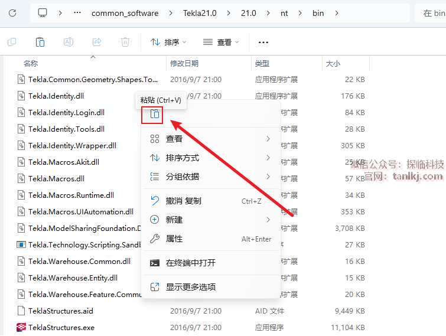Expand chevron after Tekla21.0 in breadcrumb

pos(229,13)
